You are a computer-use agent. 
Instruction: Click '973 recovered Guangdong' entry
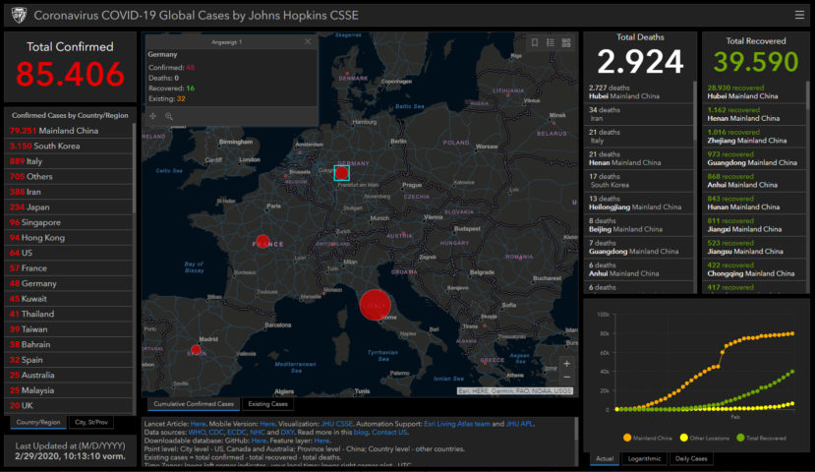coord(754,158)
